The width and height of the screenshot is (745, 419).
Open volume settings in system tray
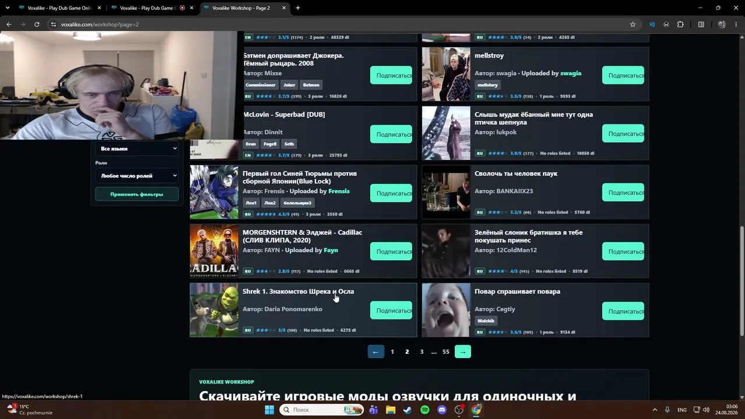(706, 410)
